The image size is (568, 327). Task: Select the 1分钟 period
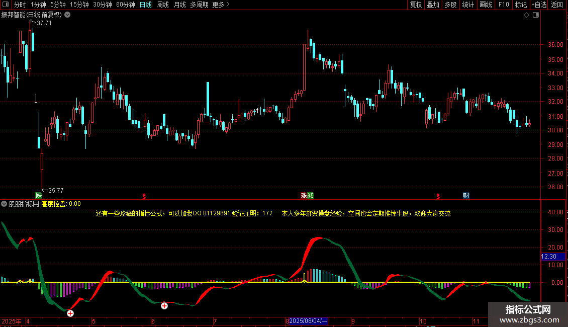coord(38,5)
